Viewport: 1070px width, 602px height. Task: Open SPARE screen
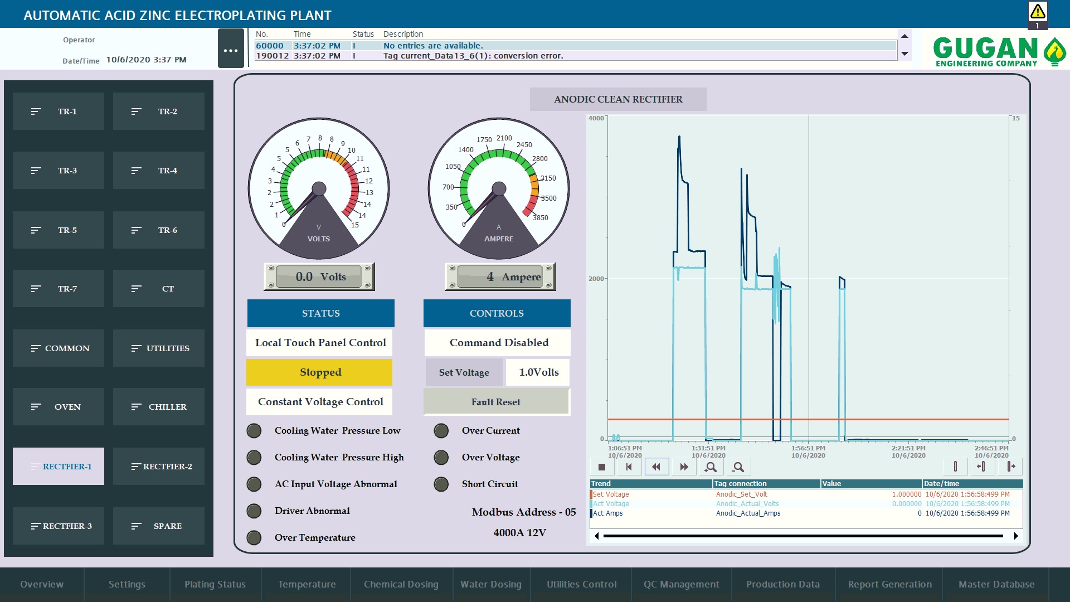tap(159, 526)
